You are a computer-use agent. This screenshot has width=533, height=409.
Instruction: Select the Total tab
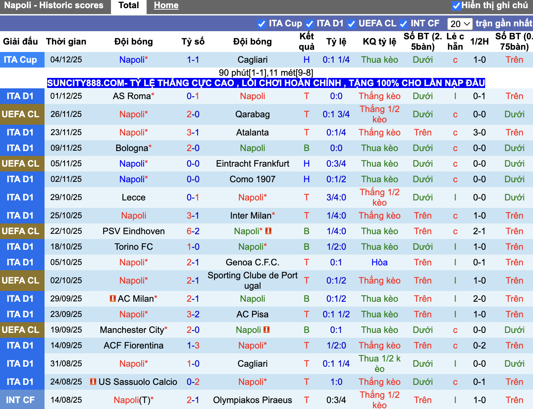coord(129,6)
